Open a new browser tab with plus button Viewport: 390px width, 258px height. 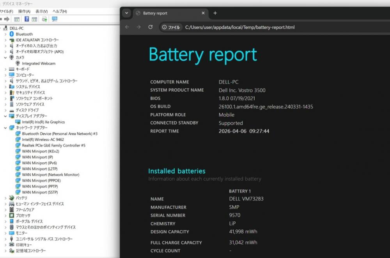pos(215,13)
